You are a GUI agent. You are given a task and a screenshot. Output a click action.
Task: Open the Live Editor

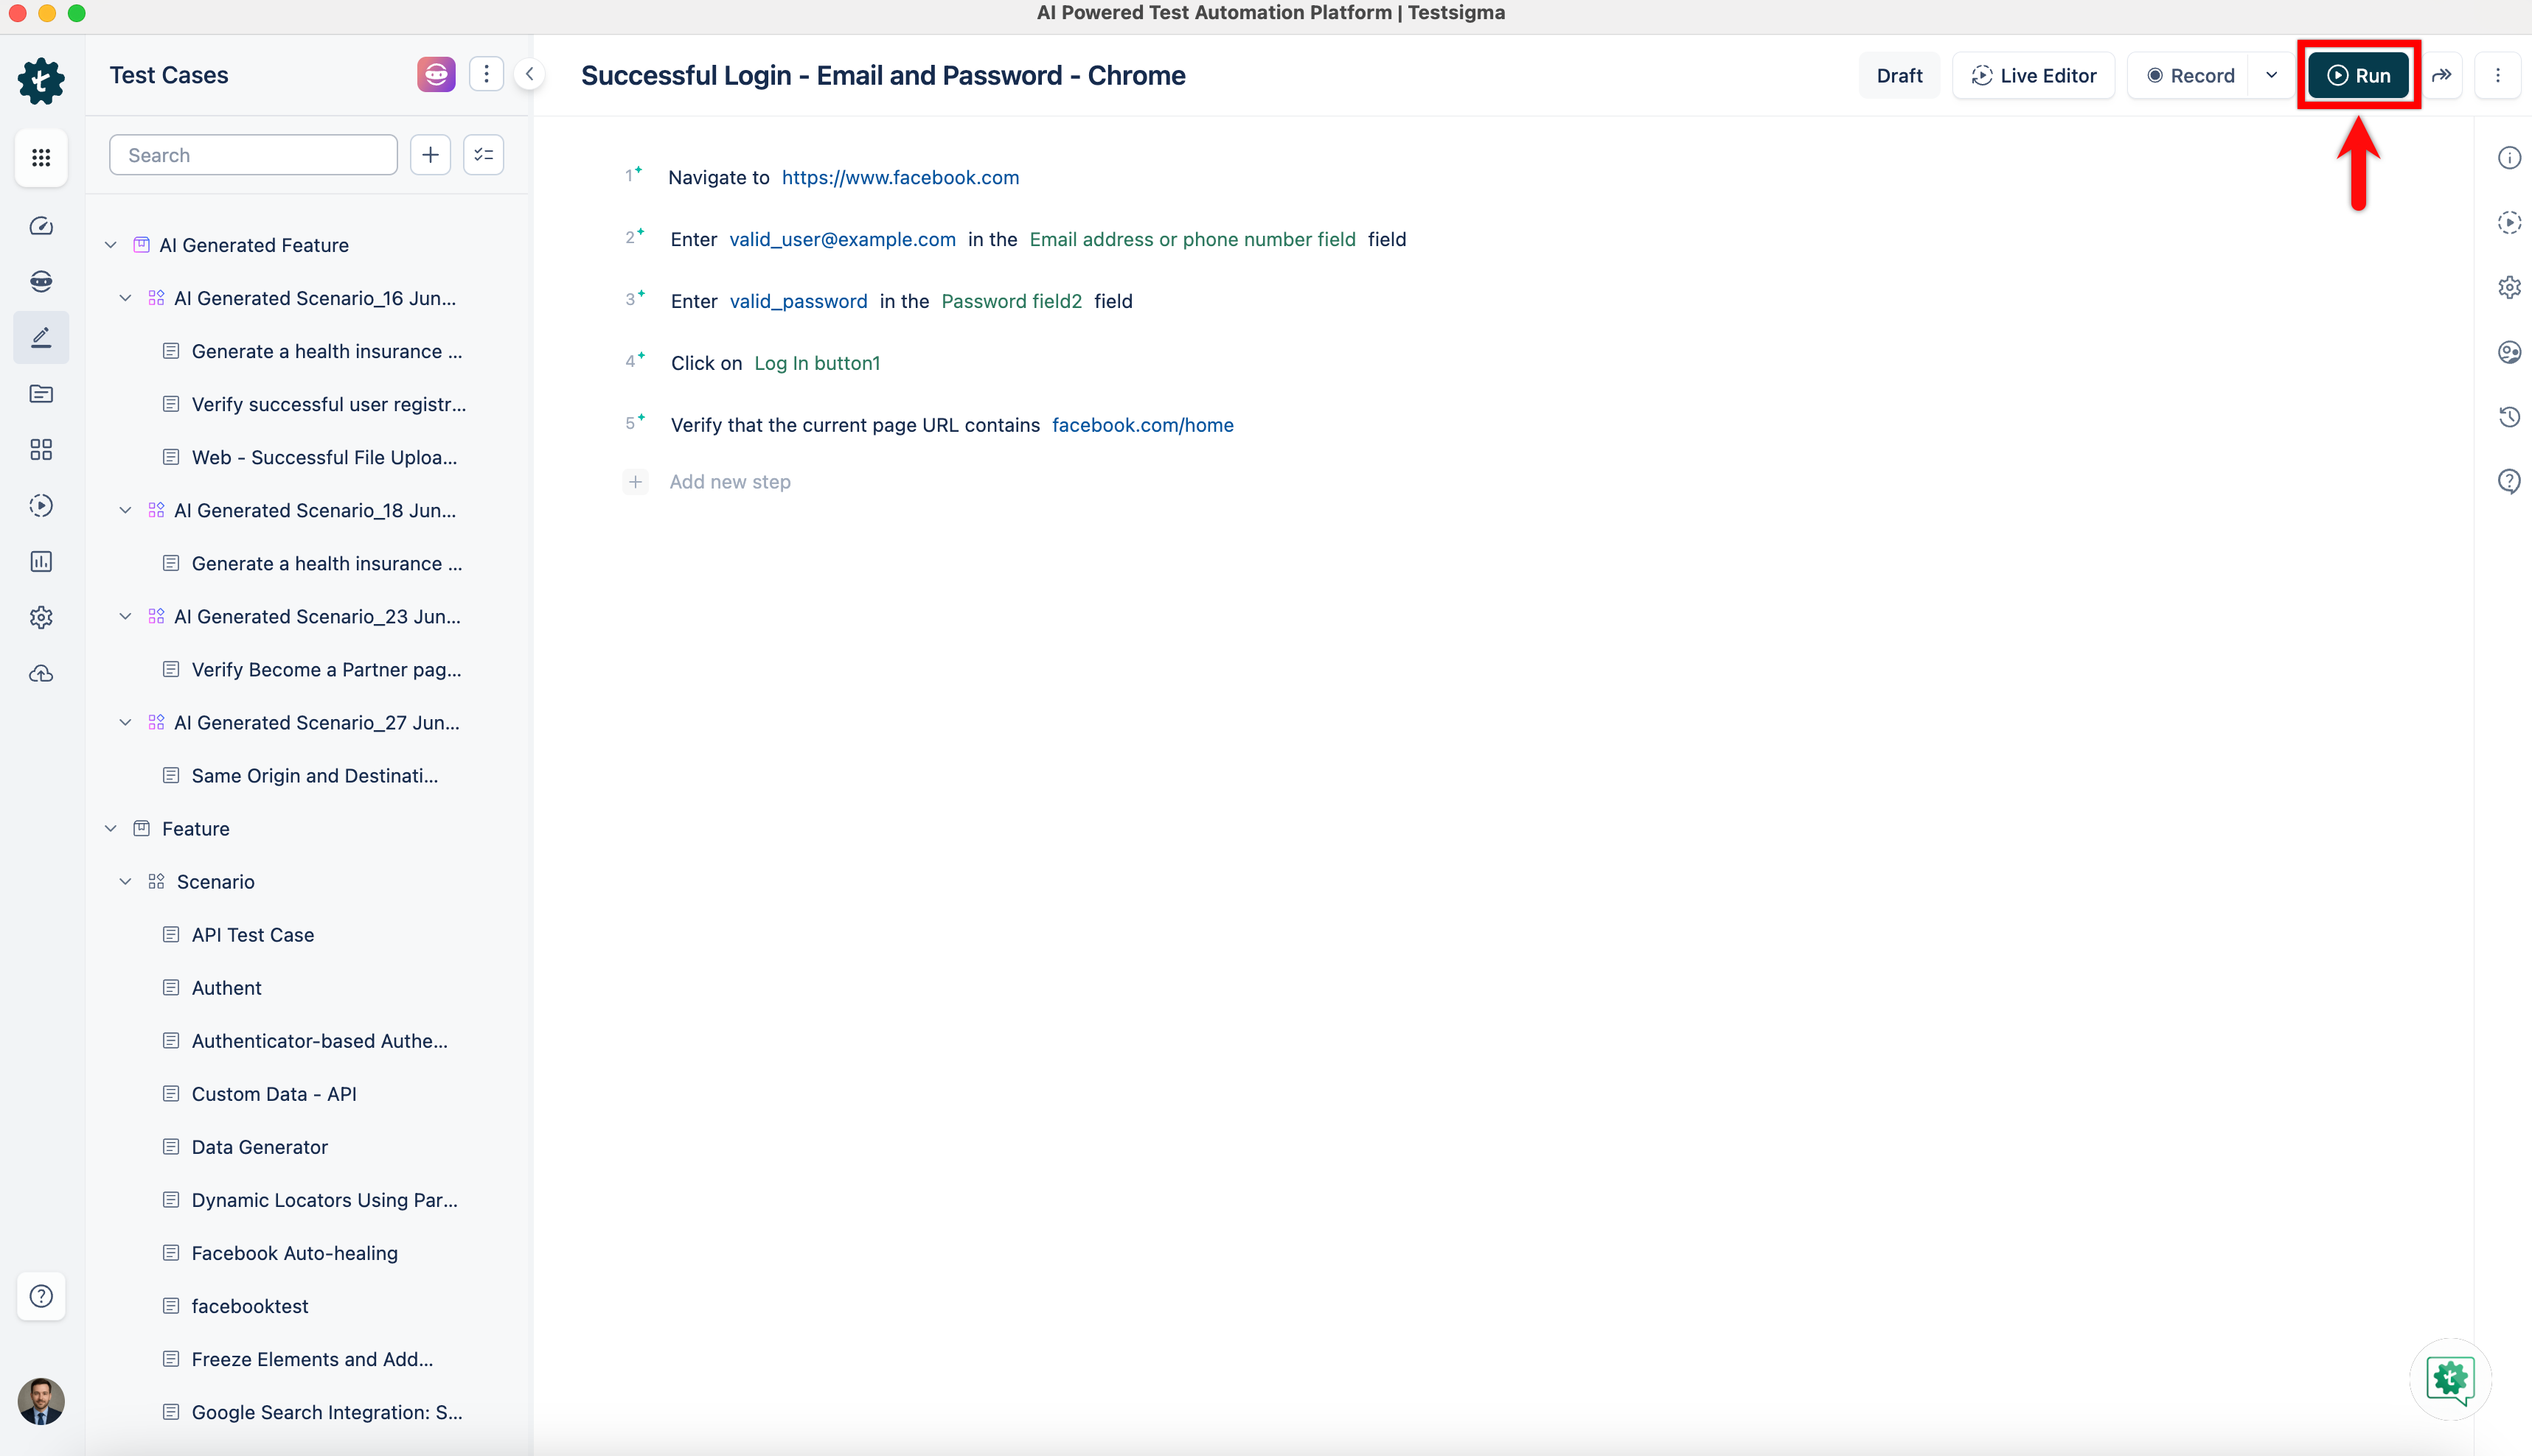2033,76
